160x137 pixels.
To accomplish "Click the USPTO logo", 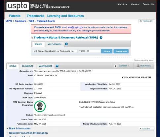I will pos(18,6).
